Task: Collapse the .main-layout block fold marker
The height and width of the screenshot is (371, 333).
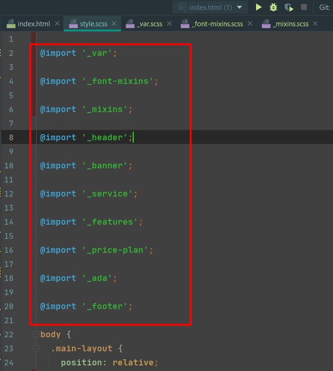Action: (36, 348)
